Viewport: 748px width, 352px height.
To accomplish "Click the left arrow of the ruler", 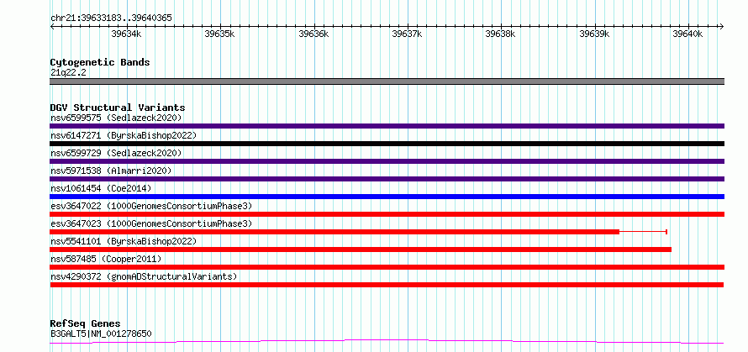I will point(52,27).
